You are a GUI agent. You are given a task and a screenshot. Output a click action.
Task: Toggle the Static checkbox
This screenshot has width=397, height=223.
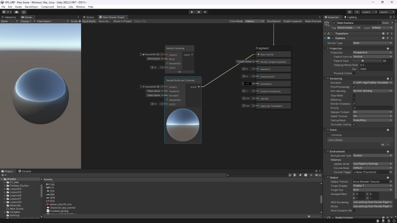(x=380, y=23)
